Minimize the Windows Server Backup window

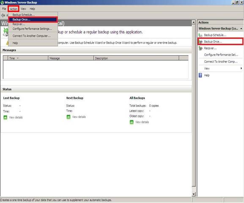pyautogui.click(x=233, y=3)
